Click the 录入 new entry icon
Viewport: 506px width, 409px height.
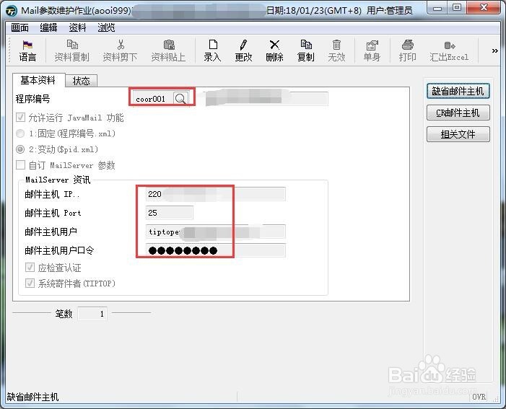(212, 50)
